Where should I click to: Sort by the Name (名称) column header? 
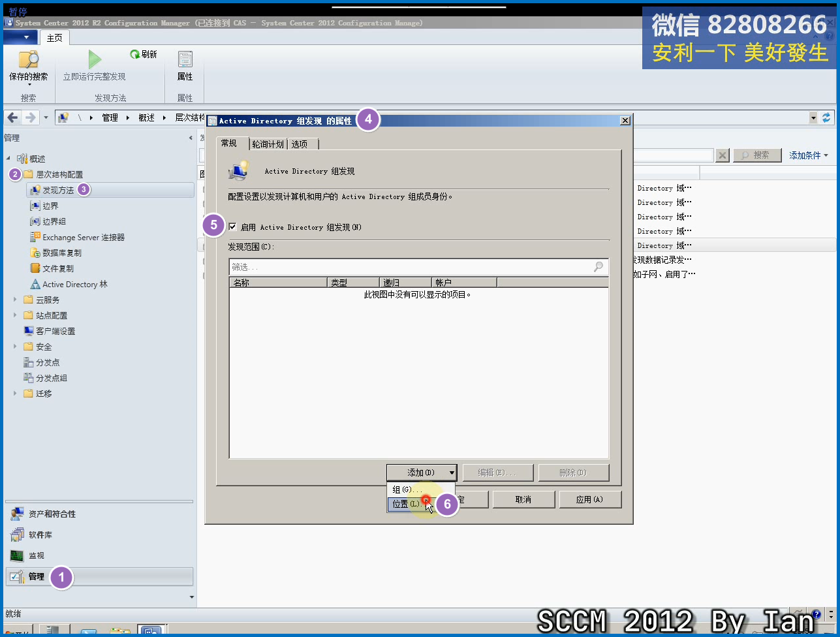pos(278,283)
